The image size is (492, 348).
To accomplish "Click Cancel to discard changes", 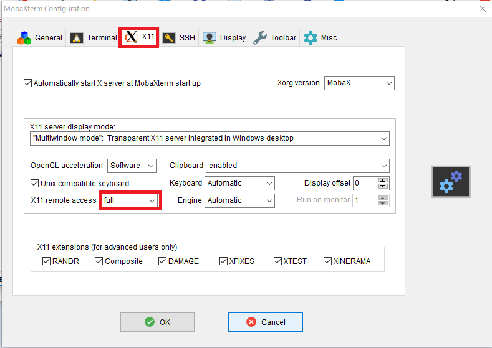I will [266, 322].
